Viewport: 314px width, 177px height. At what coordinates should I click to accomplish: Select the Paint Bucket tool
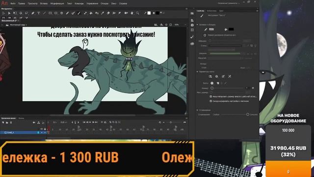[x=91, y=13]
